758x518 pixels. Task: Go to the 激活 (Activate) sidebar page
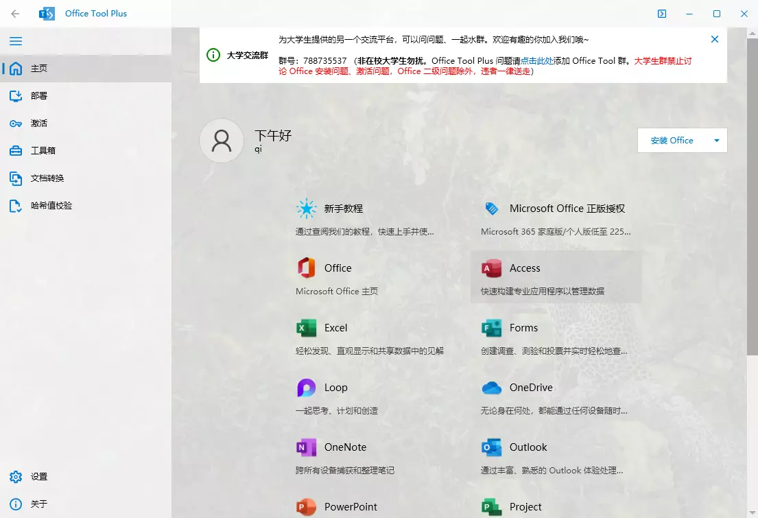tap(39, 123)
